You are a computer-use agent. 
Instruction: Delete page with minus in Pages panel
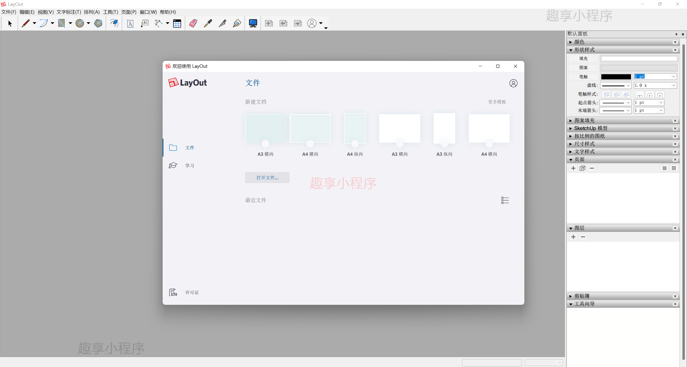coord(592,168)
